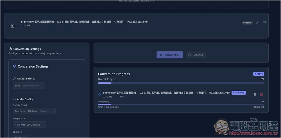
Task: Click the trash icon in Clear All
Action: point(189,55)
